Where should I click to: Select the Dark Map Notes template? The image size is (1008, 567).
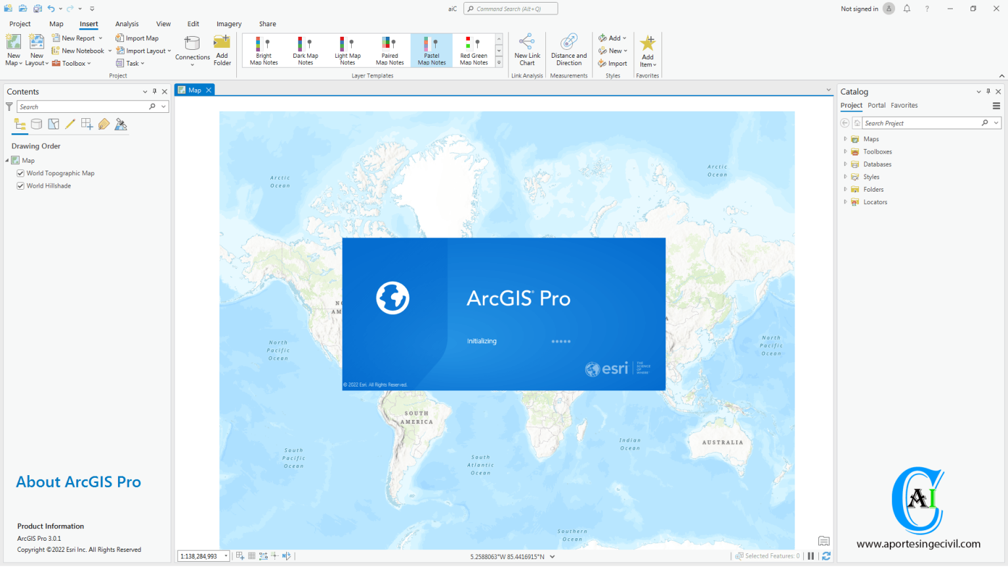(305, 50)
